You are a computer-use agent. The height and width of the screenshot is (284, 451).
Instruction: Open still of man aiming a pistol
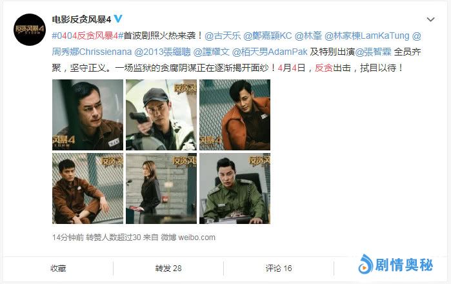pyautogui.click(x=161, y=115)
